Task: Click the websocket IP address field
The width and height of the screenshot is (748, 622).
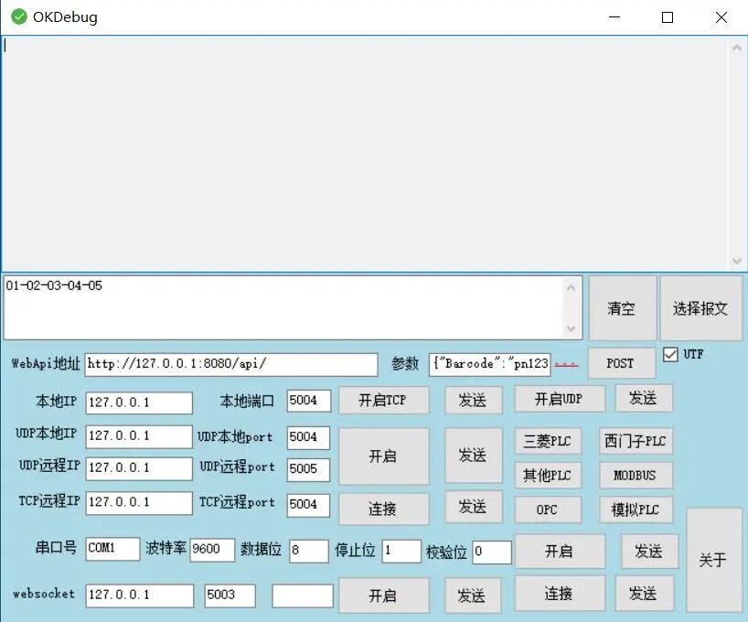Action: point(140,595)
